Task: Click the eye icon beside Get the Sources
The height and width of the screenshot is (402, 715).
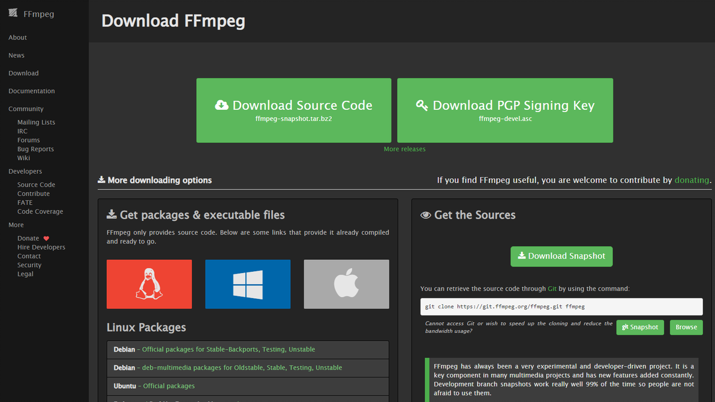Action: click(426, 215)
